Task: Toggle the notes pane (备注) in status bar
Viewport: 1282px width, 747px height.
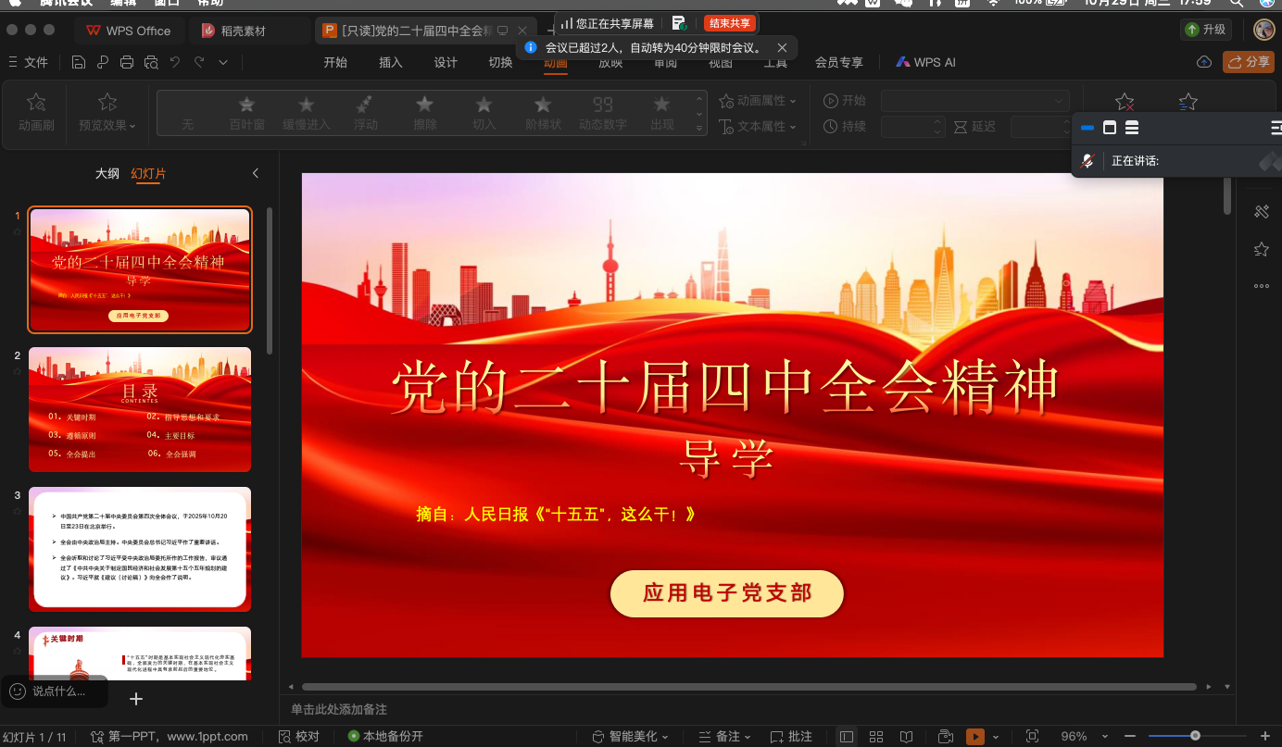Action: 728,737
